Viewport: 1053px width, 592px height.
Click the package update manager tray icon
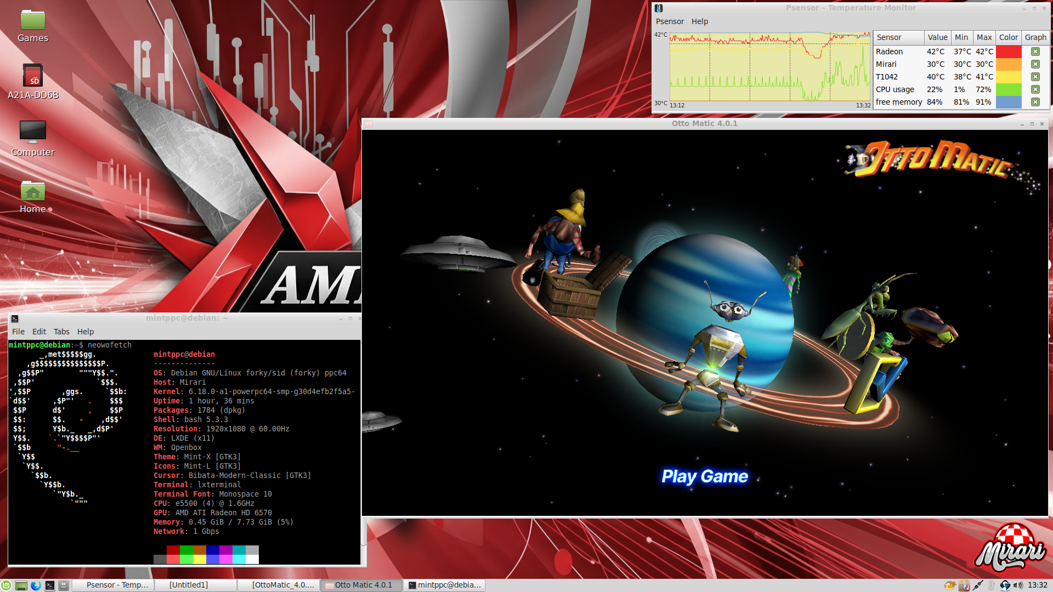click(964, 585)
